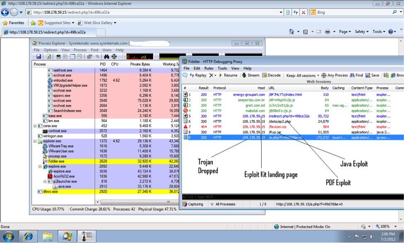Open the Home page icon in IE command bar
Screen dimensions: 404x243
click(x=292, y=32)
